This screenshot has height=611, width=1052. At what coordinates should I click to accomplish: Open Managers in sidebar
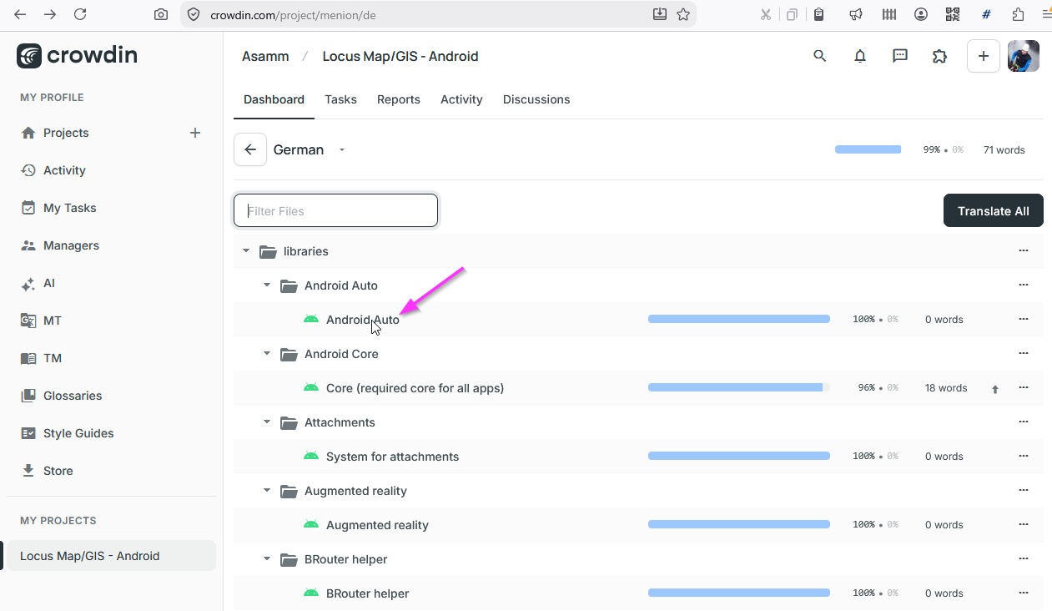71,245
